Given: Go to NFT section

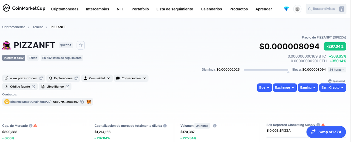Looking at the screenshot, I should (x=120, y=9).
